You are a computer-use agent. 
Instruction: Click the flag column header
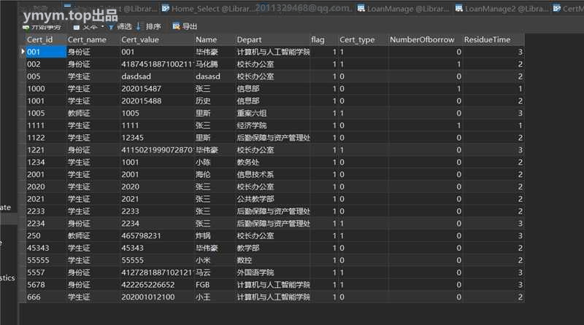point(318,39)
